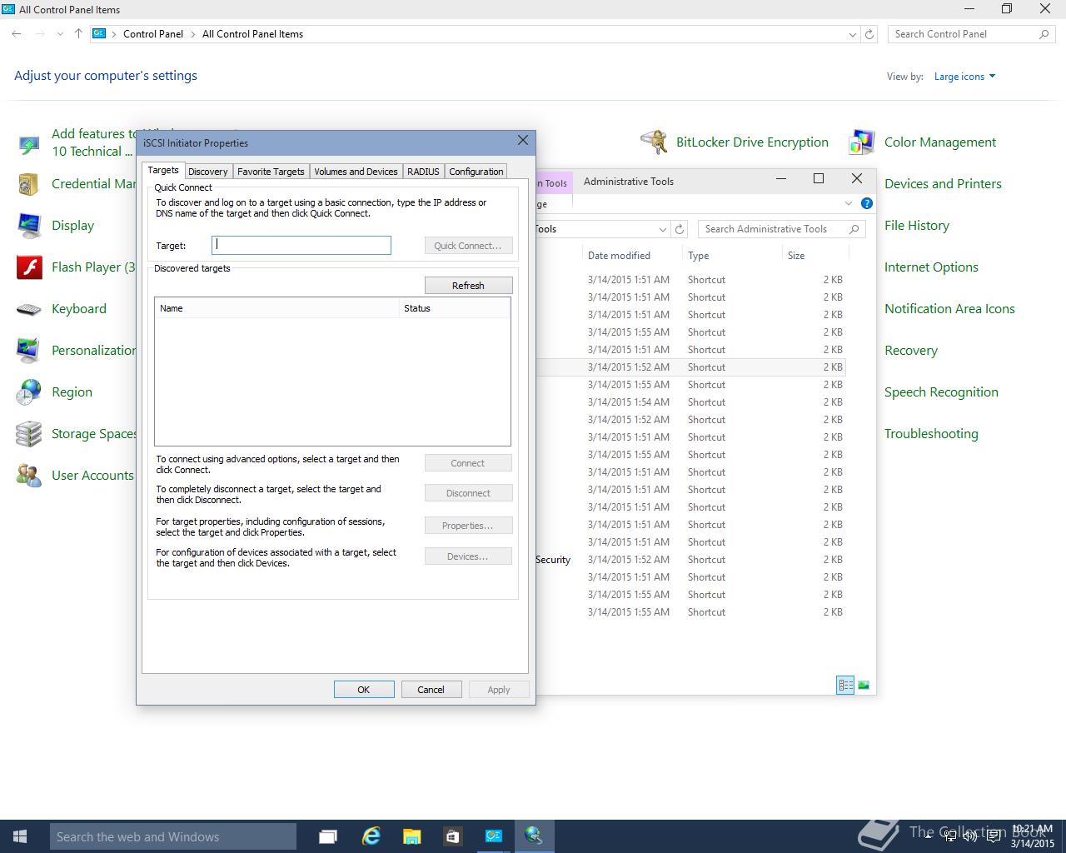Image resolution: width=1066 pixels, height=853 pixels.
Task: Open the User Accounts icon
Action: click(29, 476)
